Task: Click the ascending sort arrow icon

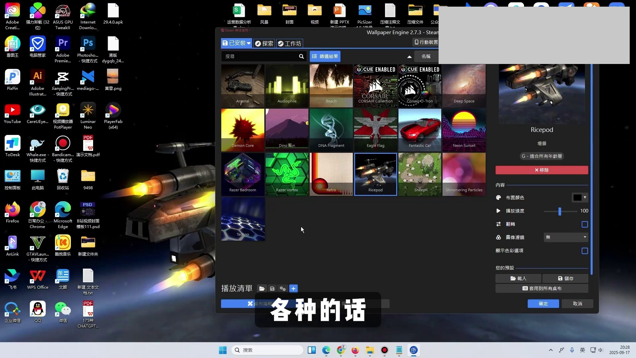Action: point(409,57)
